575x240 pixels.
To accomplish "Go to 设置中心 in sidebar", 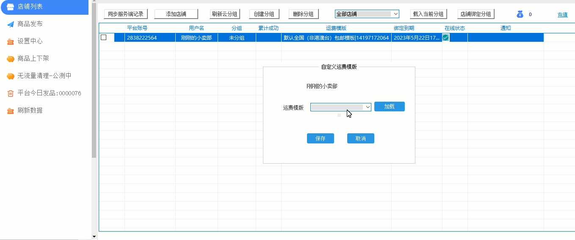I will (x=30, y=41).
